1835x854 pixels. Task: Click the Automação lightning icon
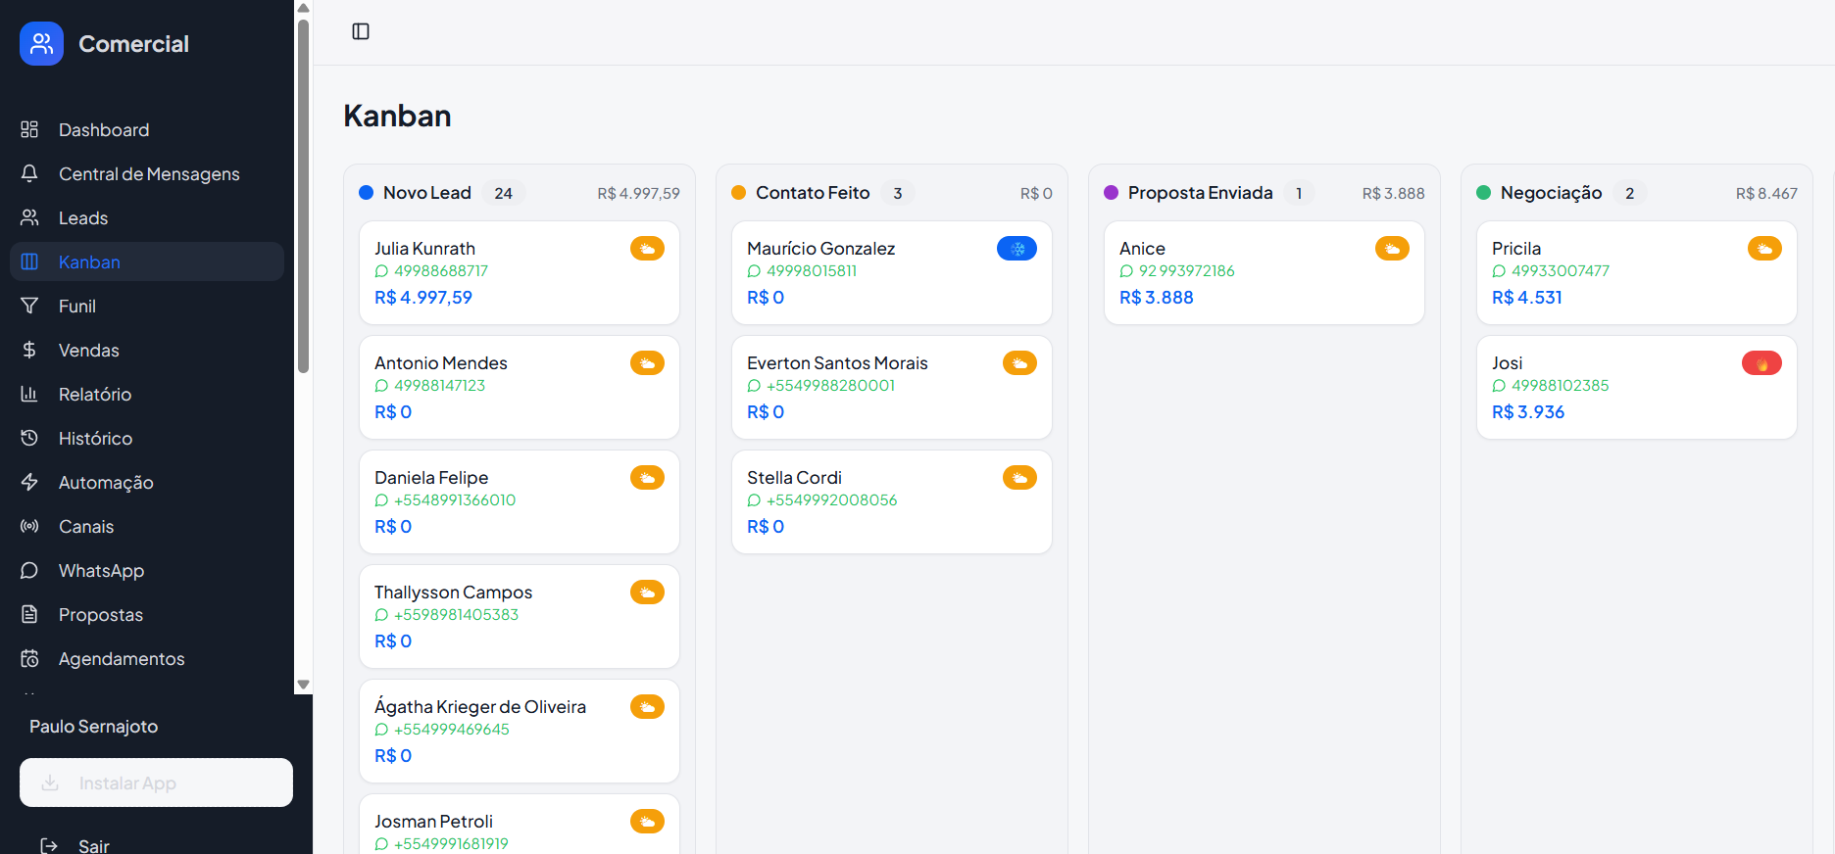pos(29,482)
